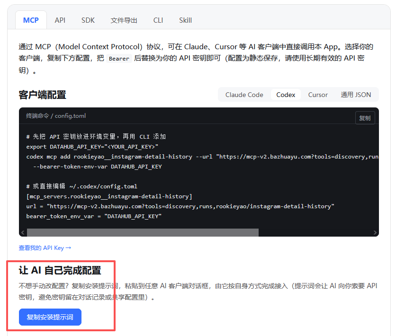396x336 pixels.
Task: Select the Codex client option
Action: (286, 95)
